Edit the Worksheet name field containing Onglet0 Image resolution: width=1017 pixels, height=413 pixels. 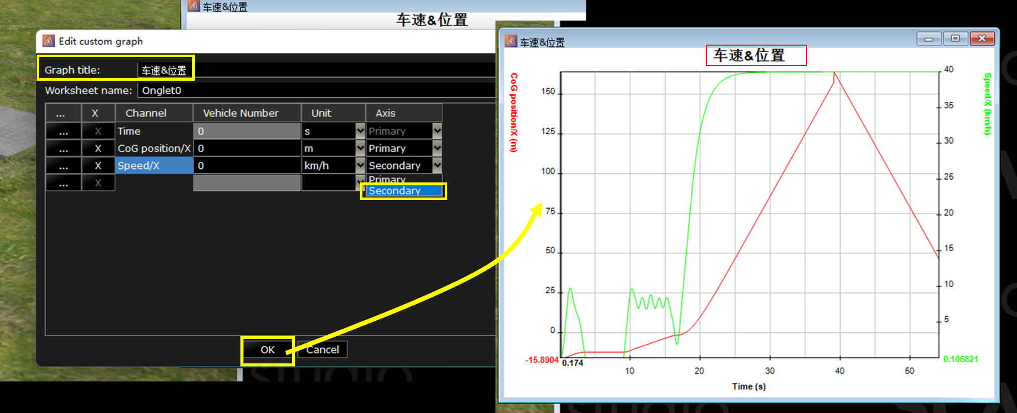pos(316,90)
